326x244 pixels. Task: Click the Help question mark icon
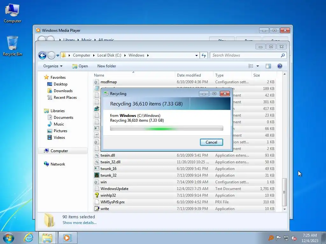point(280,66)
